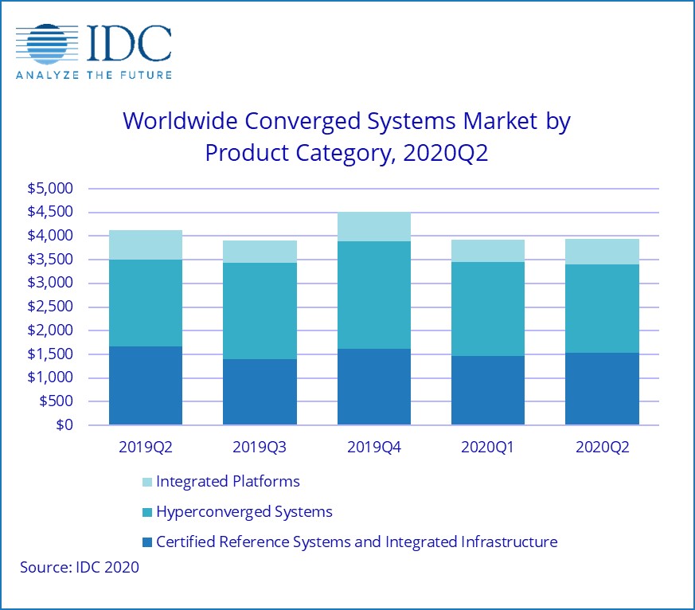Click the teal middle segment of 2019Q3 bar
695x610 pixels.
click(x=260, y=311)
